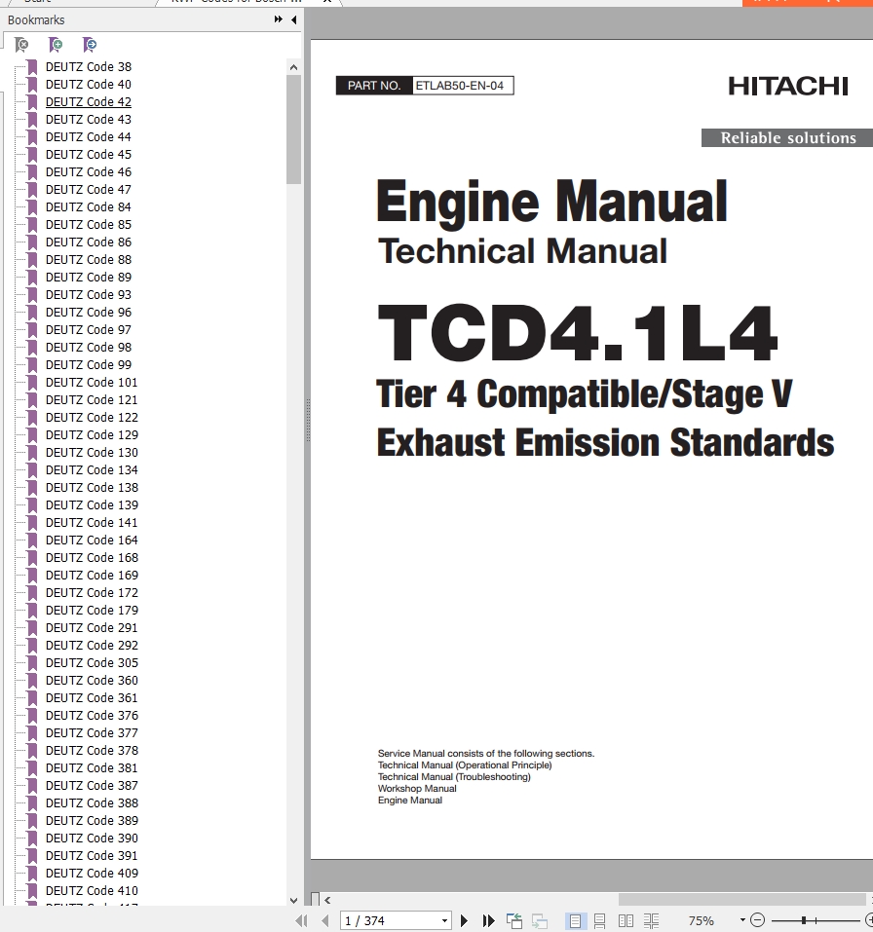Select the DEUTZ Code 121 bookmark

click(92, 400)
